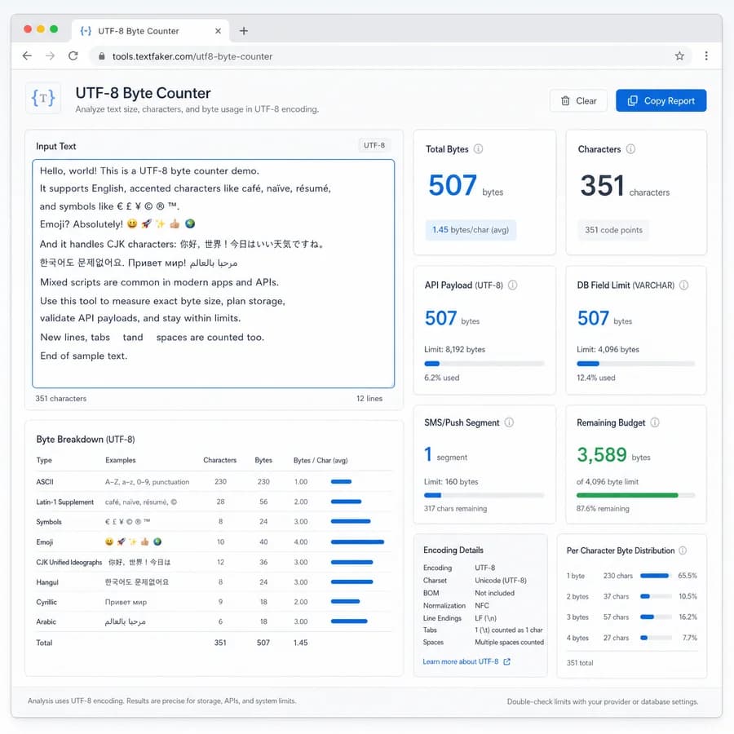The image size is (734, 734).
Task: Reload the page with refresh icon
Action: click(73, 56)
